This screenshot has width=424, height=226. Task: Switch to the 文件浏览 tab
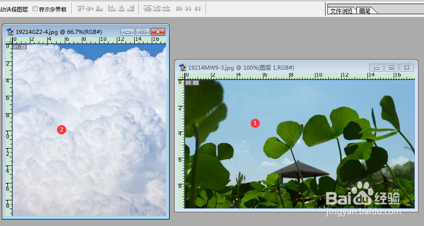[x=341, y=11]
